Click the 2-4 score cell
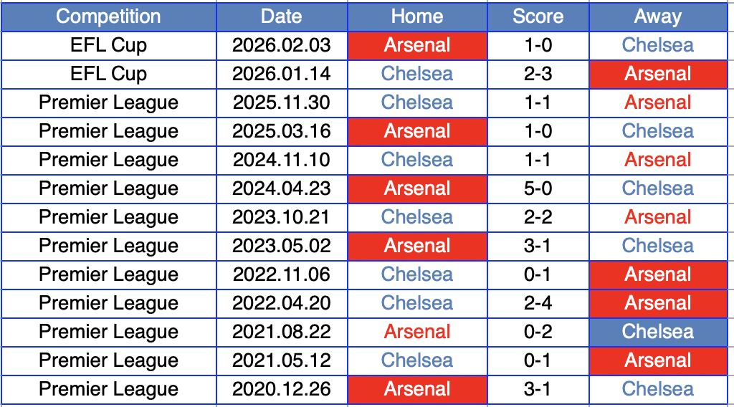Viewport: 734px width, 407px height. tap(538, 303)
